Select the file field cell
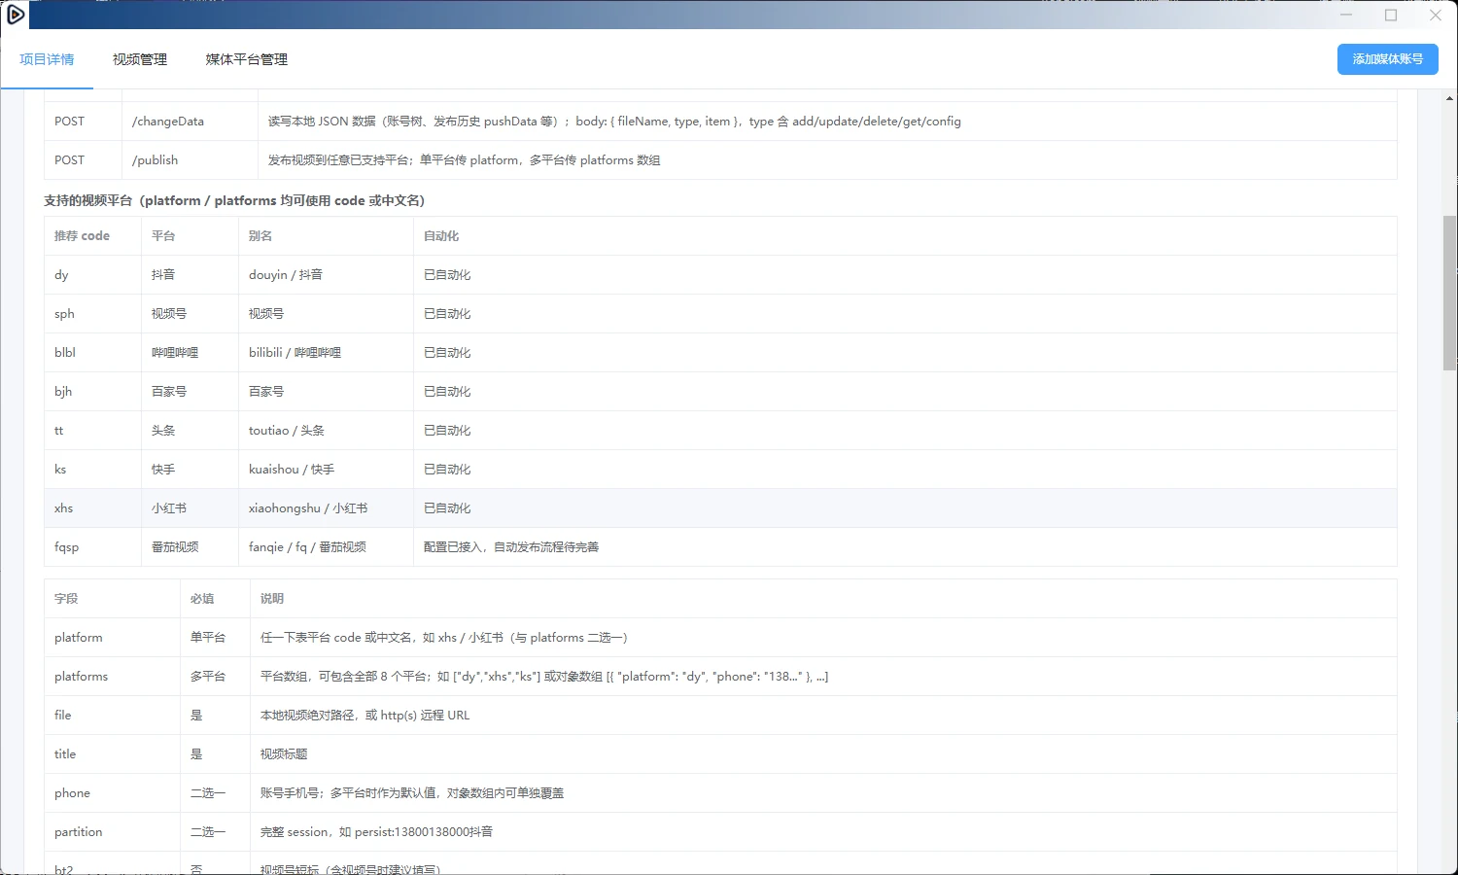This screenshot has width=1458, height=875. 113,716
